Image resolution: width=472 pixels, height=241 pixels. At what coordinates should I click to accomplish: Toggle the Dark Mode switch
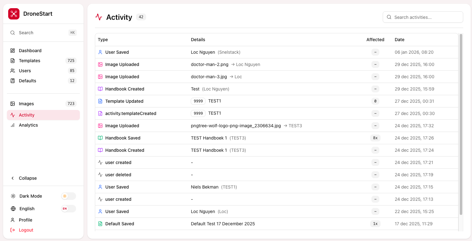tap(69, 196)
